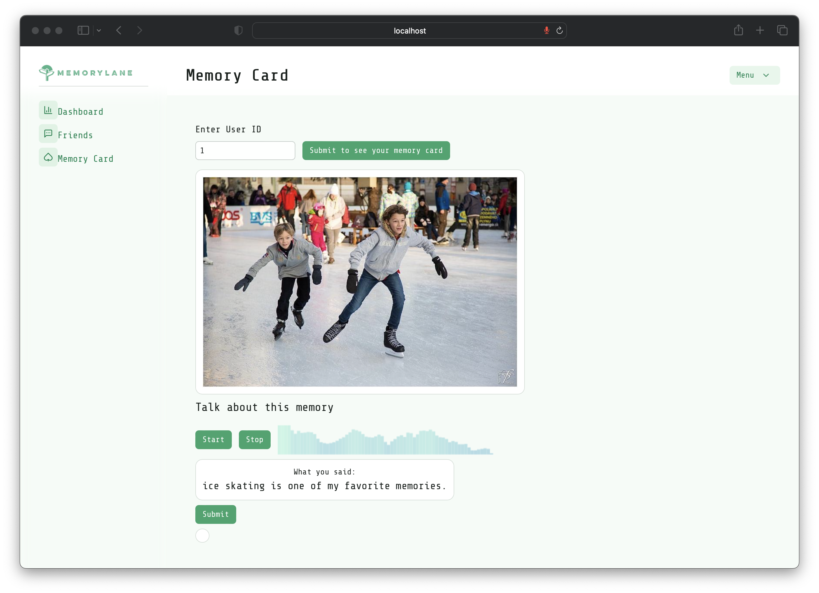Open the Dashboard page link
Image resolution: width=819 pixels, height=593 pixels.
[80, 111]
